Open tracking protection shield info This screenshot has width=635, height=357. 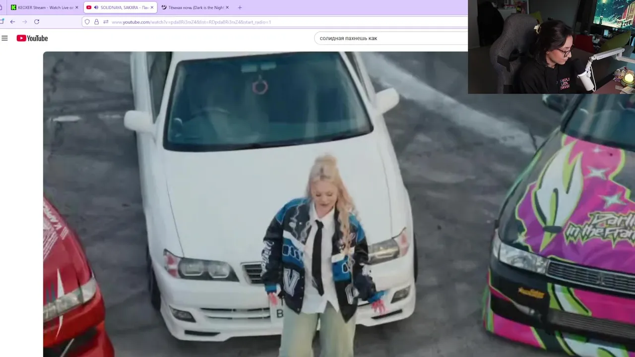click(x=87, y=22)
